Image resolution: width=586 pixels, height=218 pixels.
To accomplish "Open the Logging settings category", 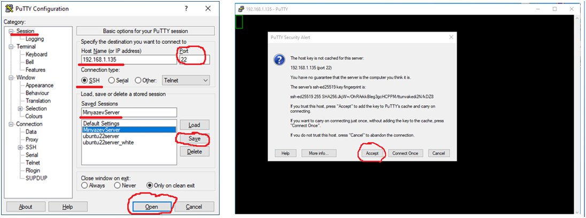I will [x=35, y=39].
